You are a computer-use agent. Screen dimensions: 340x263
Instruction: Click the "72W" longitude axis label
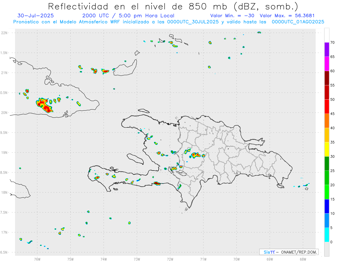(x=170, y=259)
